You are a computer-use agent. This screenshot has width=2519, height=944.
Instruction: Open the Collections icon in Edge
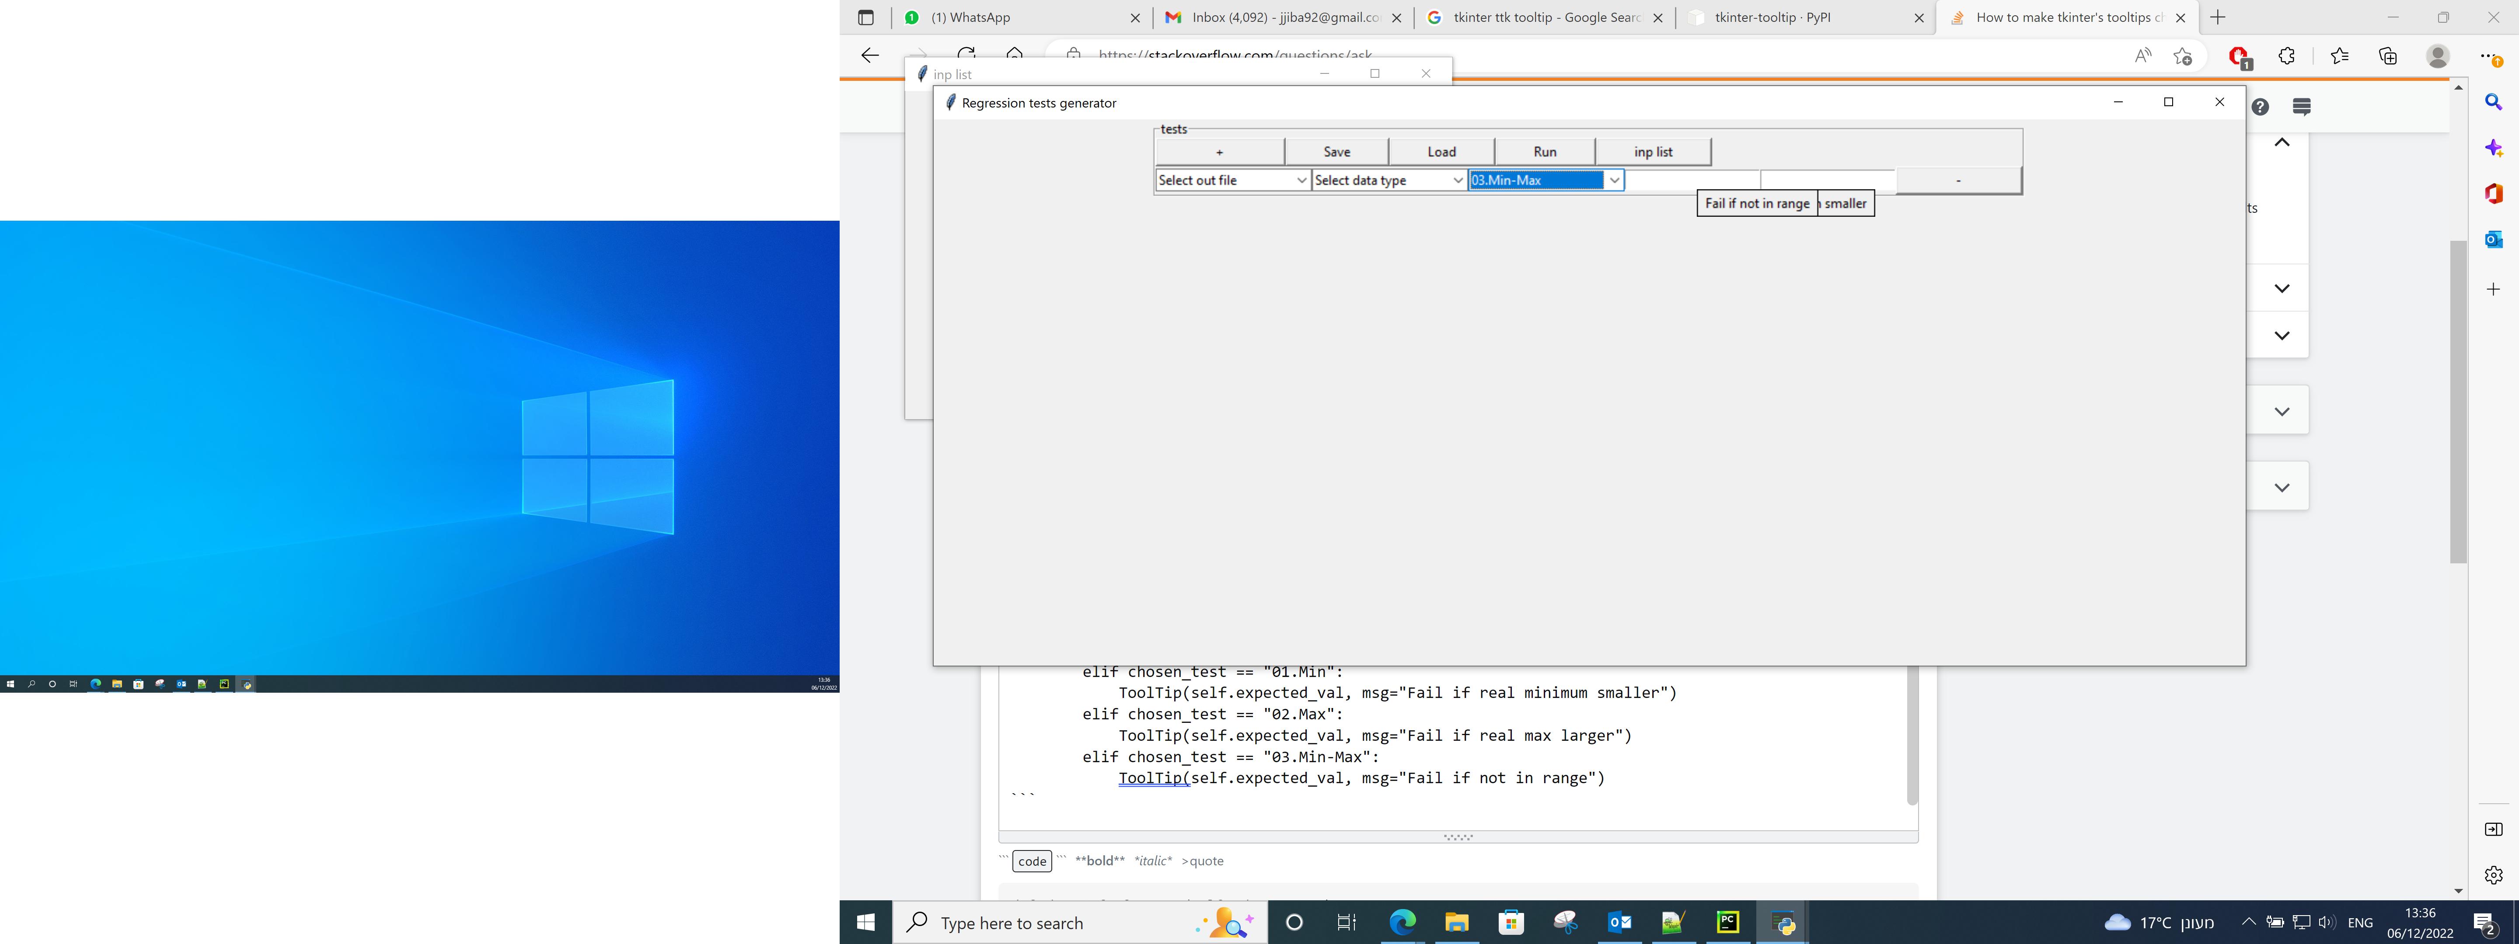pos(2388,56)
